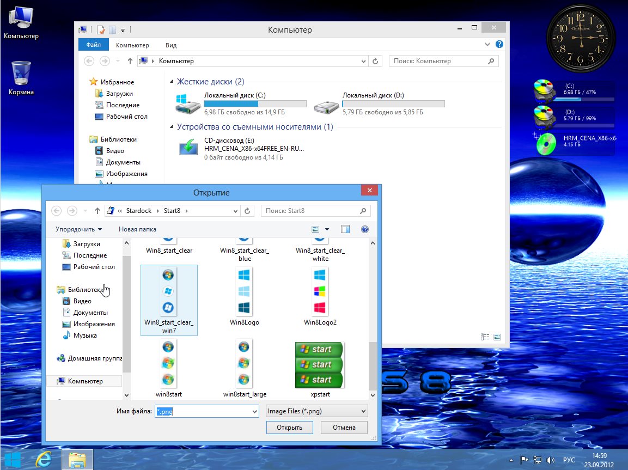This screenshot has height=470, width=628.
Task: Toggle the preview pane icon in the dialog
Action: [x=345, y=229]
